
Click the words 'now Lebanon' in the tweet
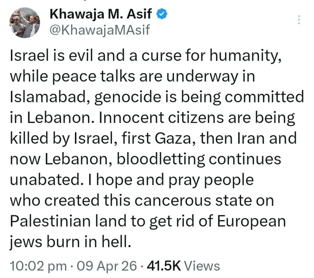(59, 159)
